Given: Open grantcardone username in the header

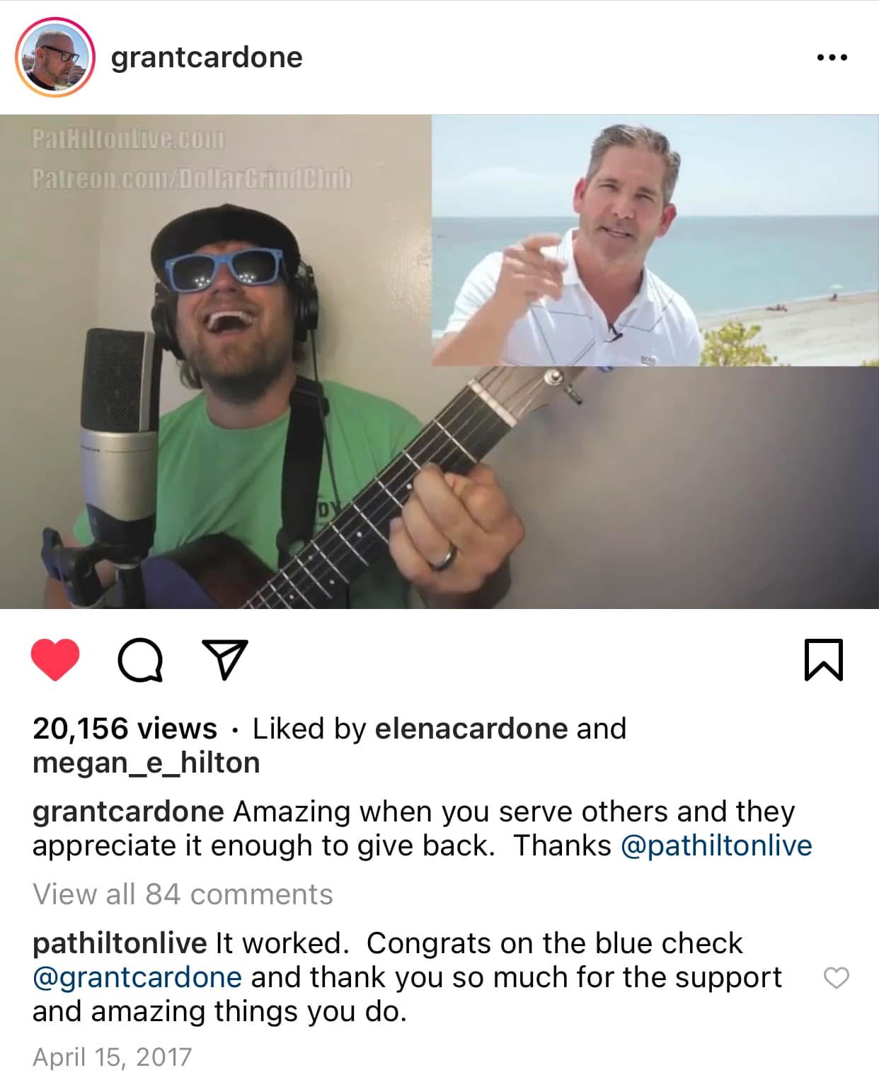Looking at the screenshot, I should pos(207,57).
